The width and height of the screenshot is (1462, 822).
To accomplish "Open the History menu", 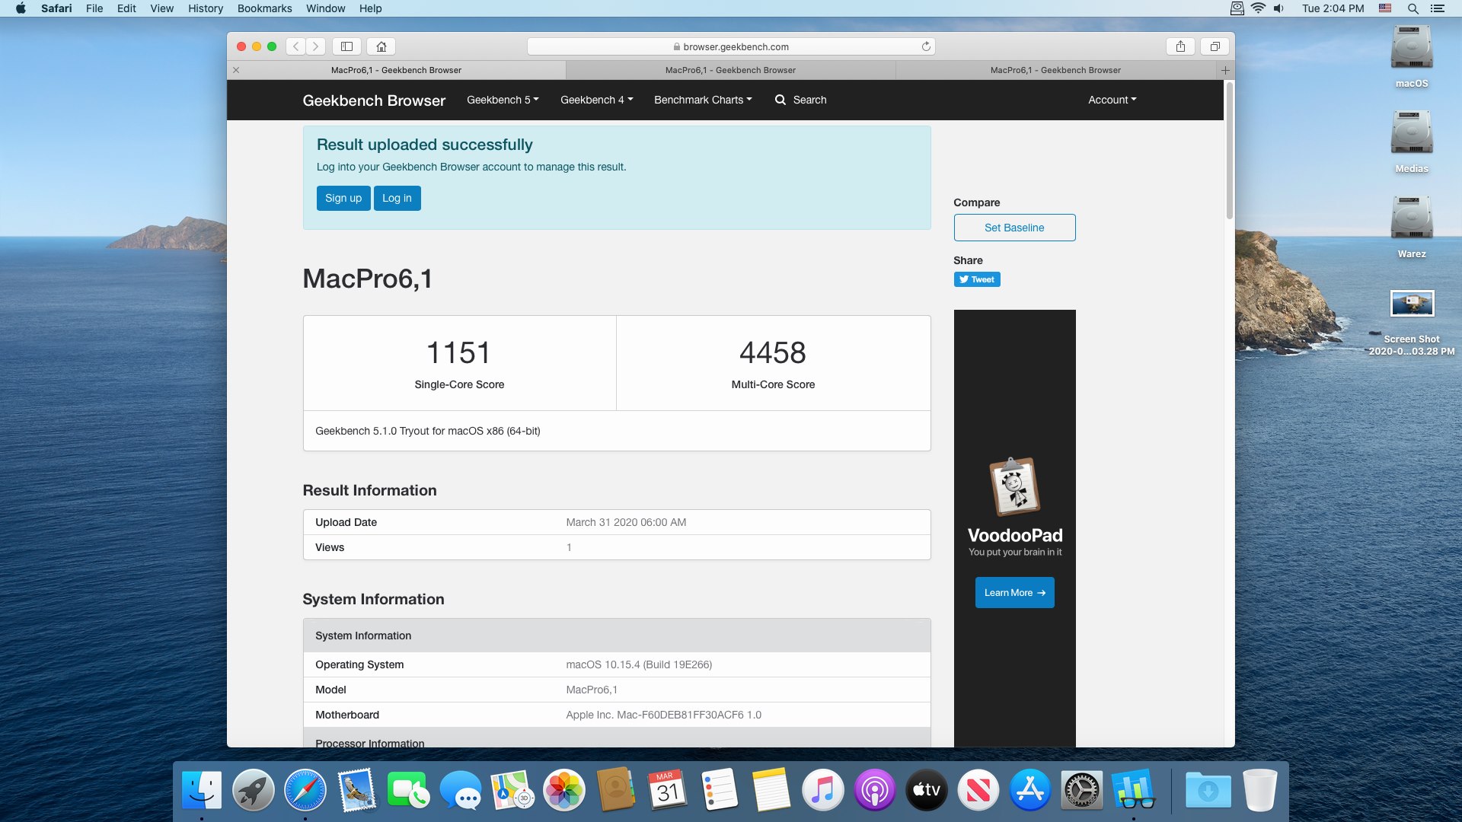I will 206,8.
